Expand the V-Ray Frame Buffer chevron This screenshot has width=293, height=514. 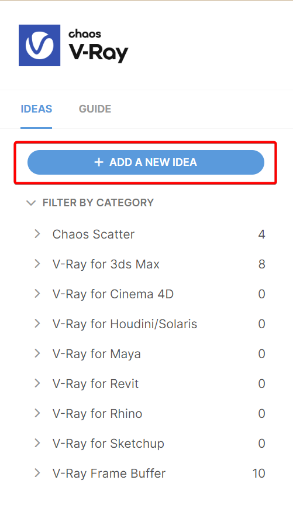pyautogui.click(x=37, y=473)
